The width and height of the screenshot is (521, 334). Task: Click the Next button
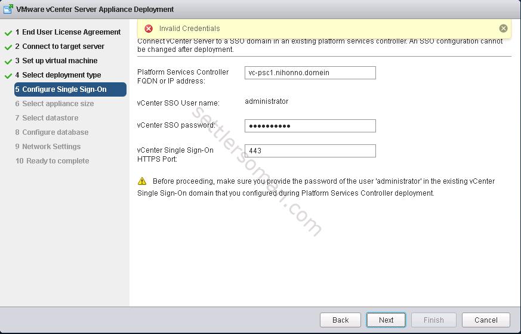(386, 320)
